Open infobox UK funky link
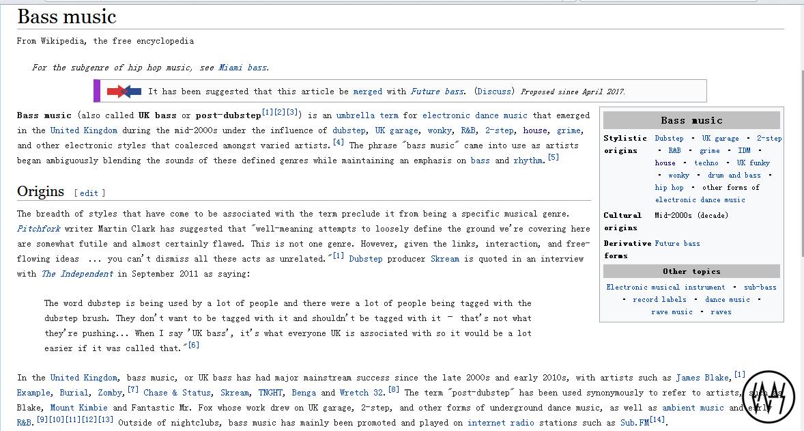 753,163
